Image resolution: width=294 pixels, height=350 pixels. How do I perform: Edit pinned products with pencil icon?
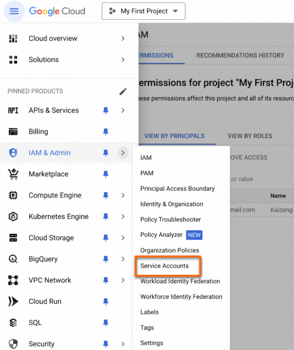(123, 91)
